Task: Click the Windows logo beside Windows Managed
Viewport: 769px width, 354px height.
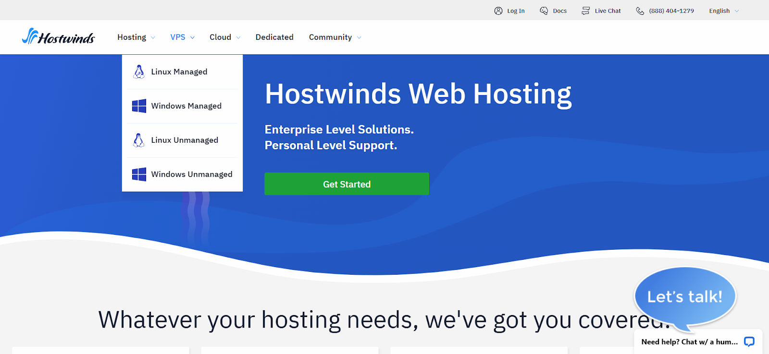Action: click(139, 106)
